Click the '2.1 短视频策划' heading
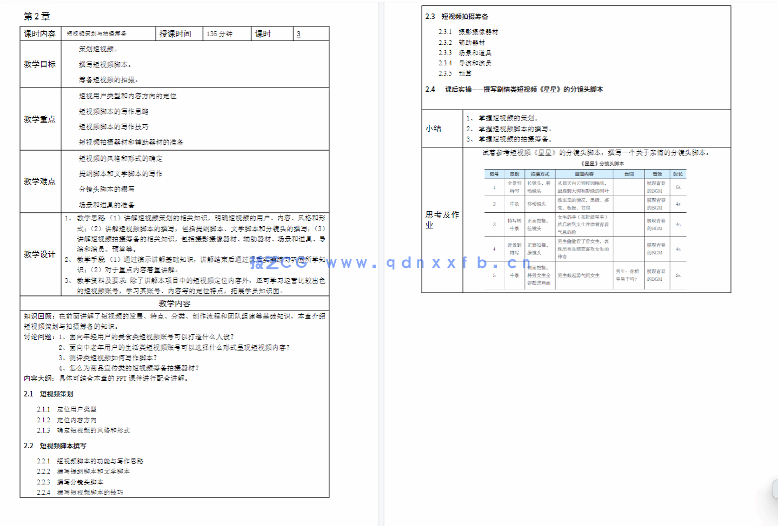Image resolution: width=778 pixels, height=526 pixels. [49, 394]
